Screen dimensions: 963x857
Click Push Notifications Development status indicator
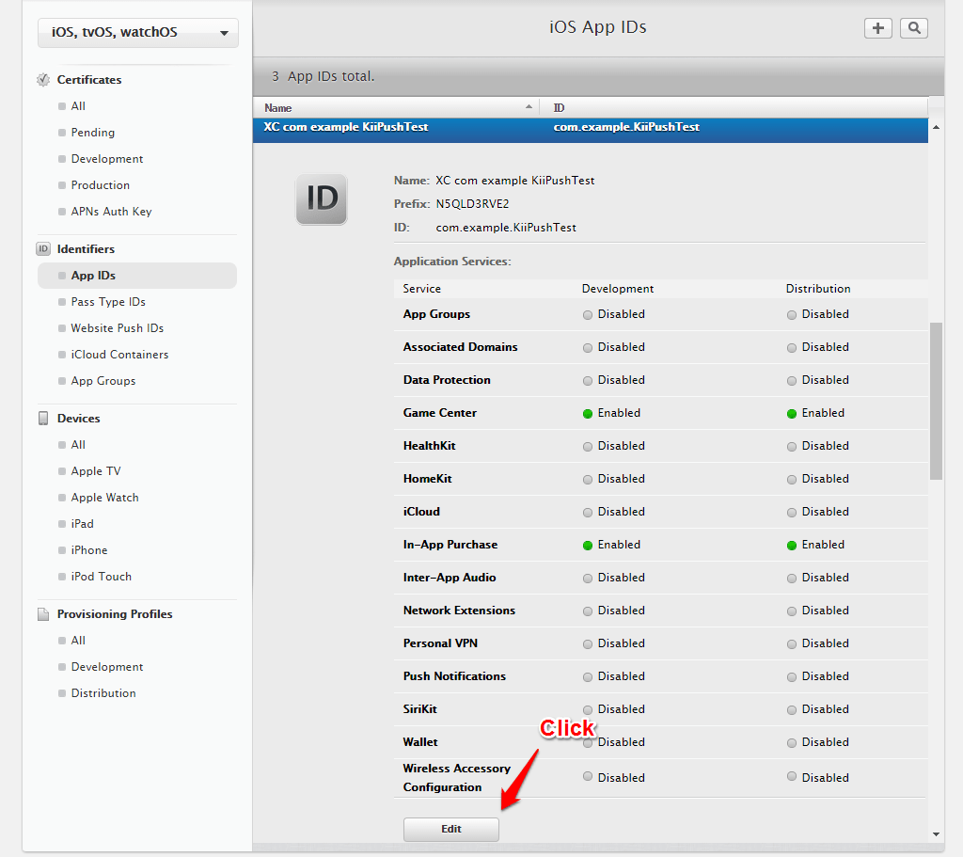point(587,676)
